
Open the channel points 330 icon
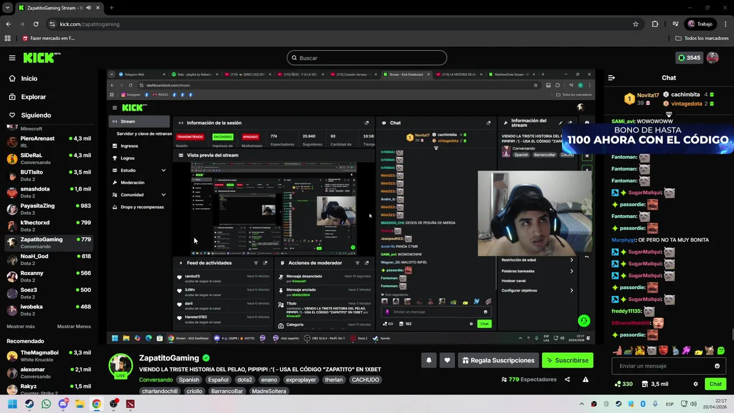coord(623,384)
